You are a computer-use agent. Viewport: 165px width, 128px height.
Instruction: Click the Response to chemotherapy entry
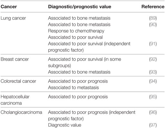point(76,31)
